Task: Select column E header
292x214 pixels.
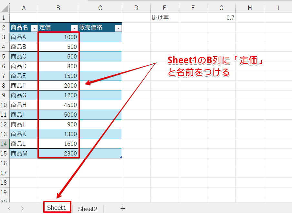Action: tap(165, 8)
